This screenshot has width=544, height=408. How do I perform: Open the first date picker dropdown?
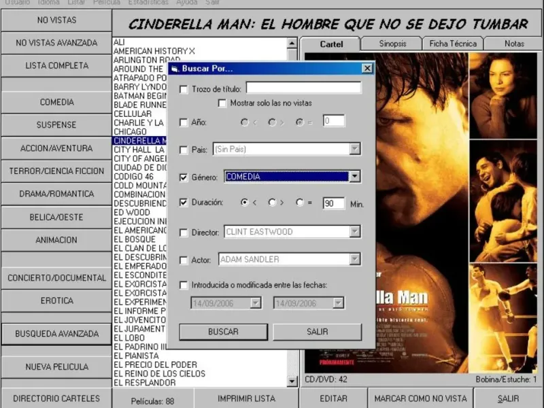[x=256, y=303]
